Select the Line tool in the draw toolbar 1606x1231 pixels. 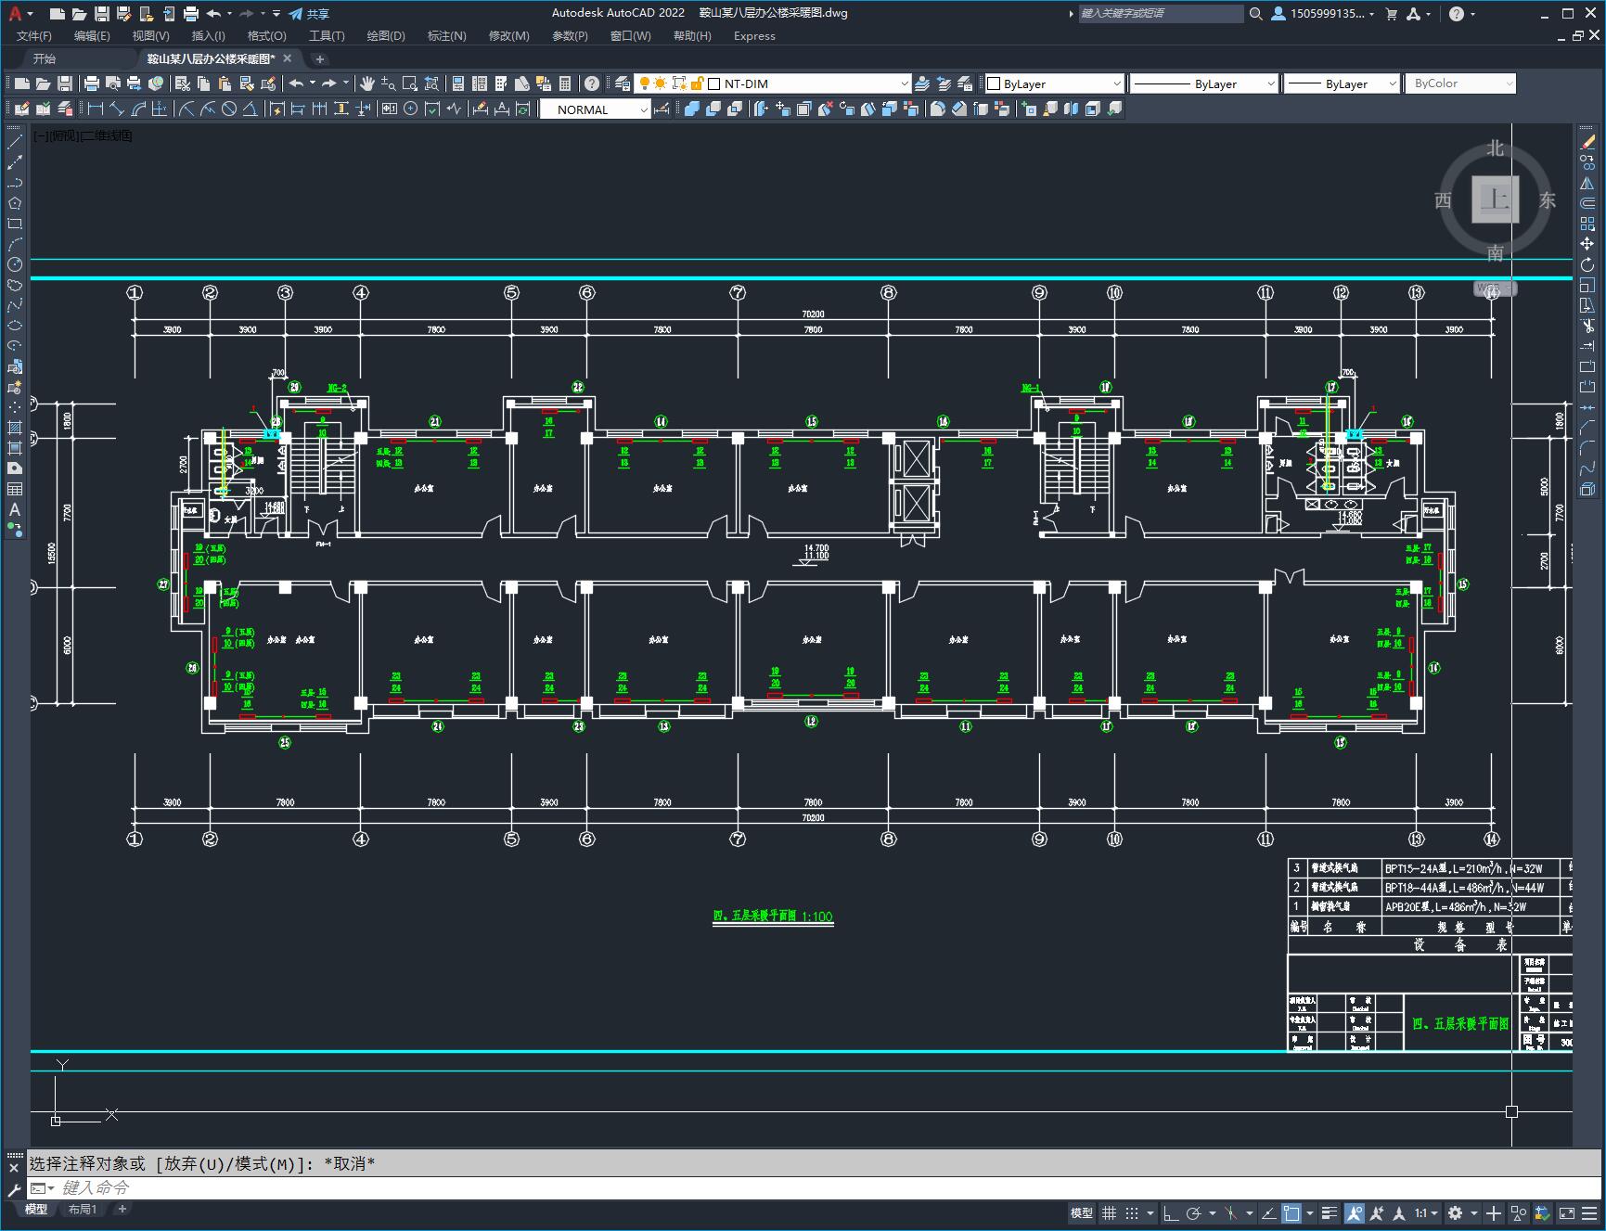(x=15, y=142)
